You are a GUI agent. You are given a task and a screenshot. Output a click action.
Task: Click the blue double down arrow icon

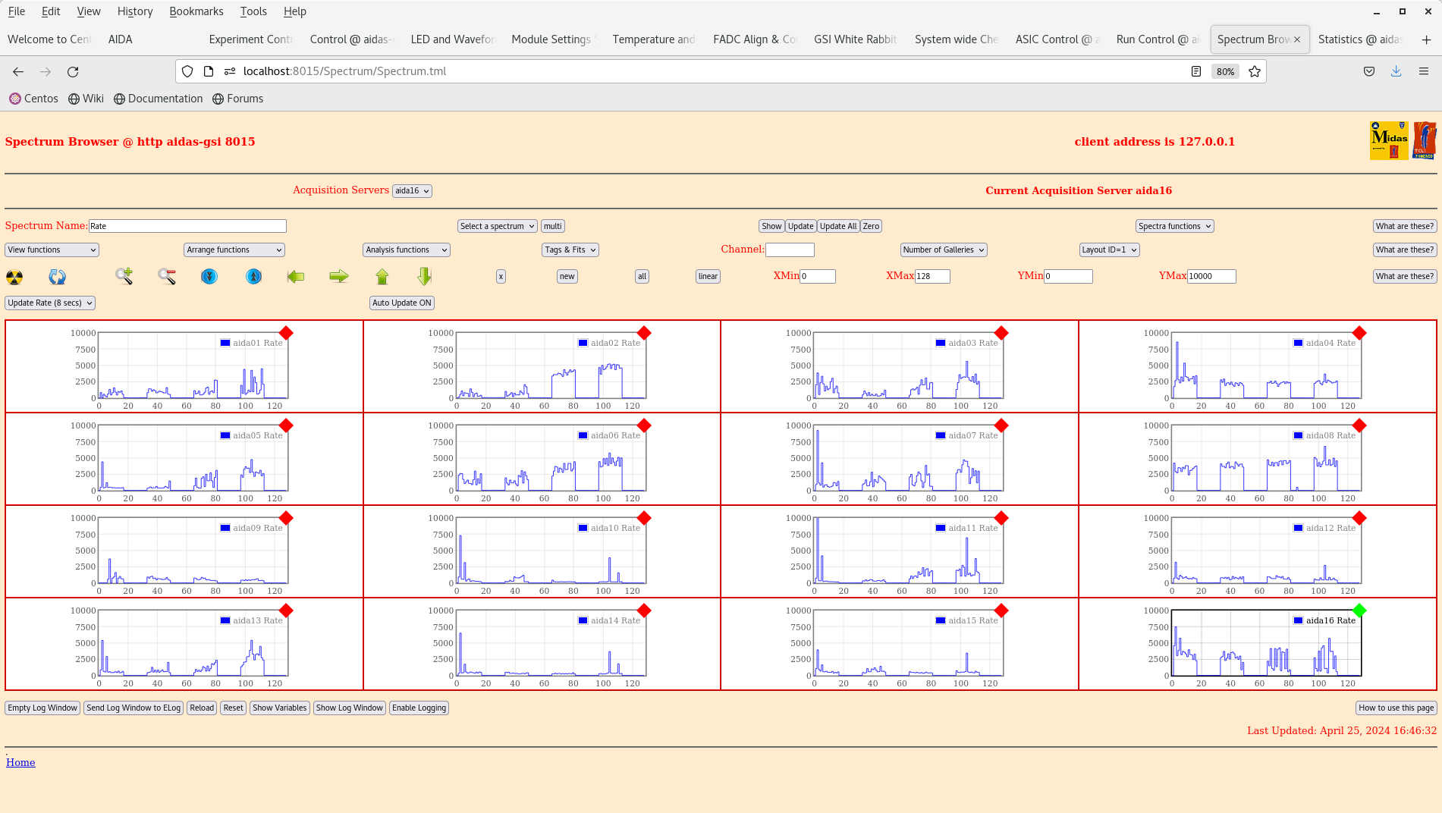point(209,277)
